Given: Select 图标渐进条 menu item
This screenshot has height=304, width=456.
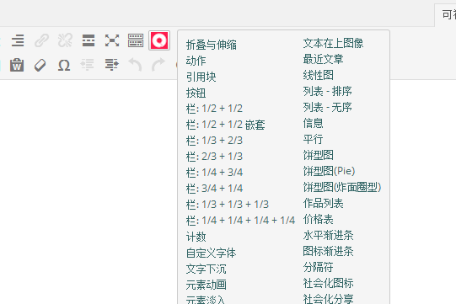Looking at the screenshot, I should tap(328, 251).
